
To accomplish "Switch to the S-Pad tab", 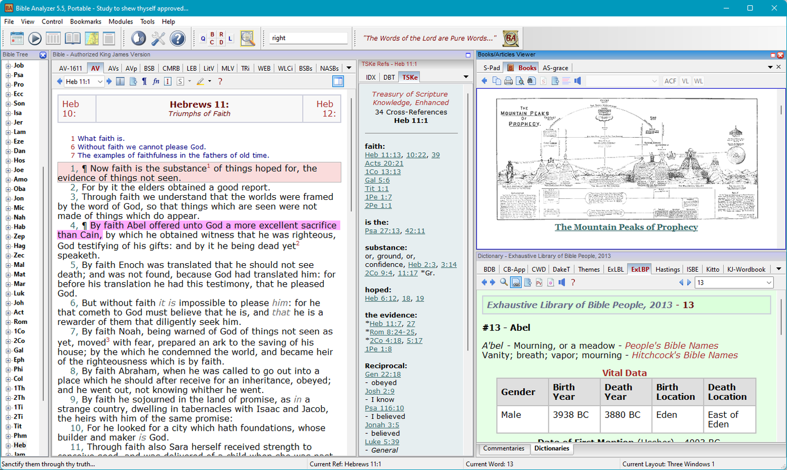I will click(x=491, y=68).
